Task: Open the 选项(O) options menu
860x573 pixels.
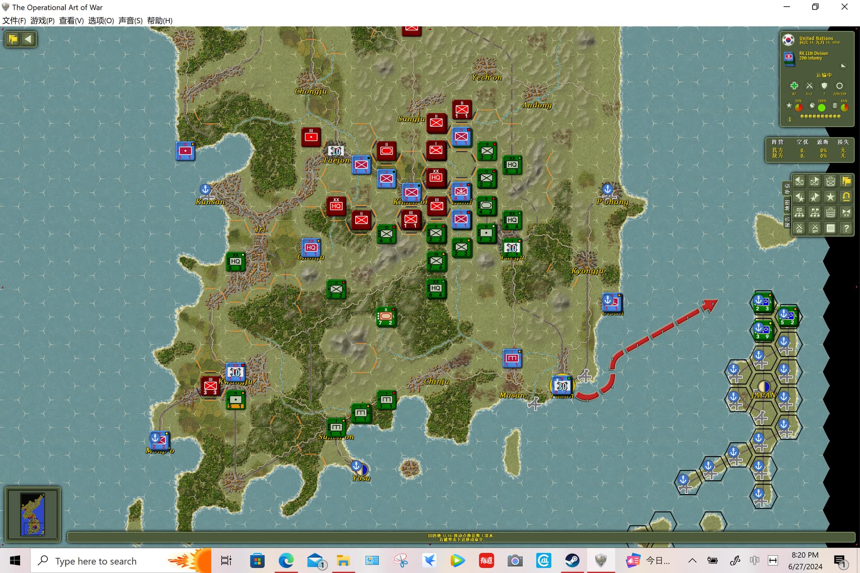Action: (x=101, y=21)
